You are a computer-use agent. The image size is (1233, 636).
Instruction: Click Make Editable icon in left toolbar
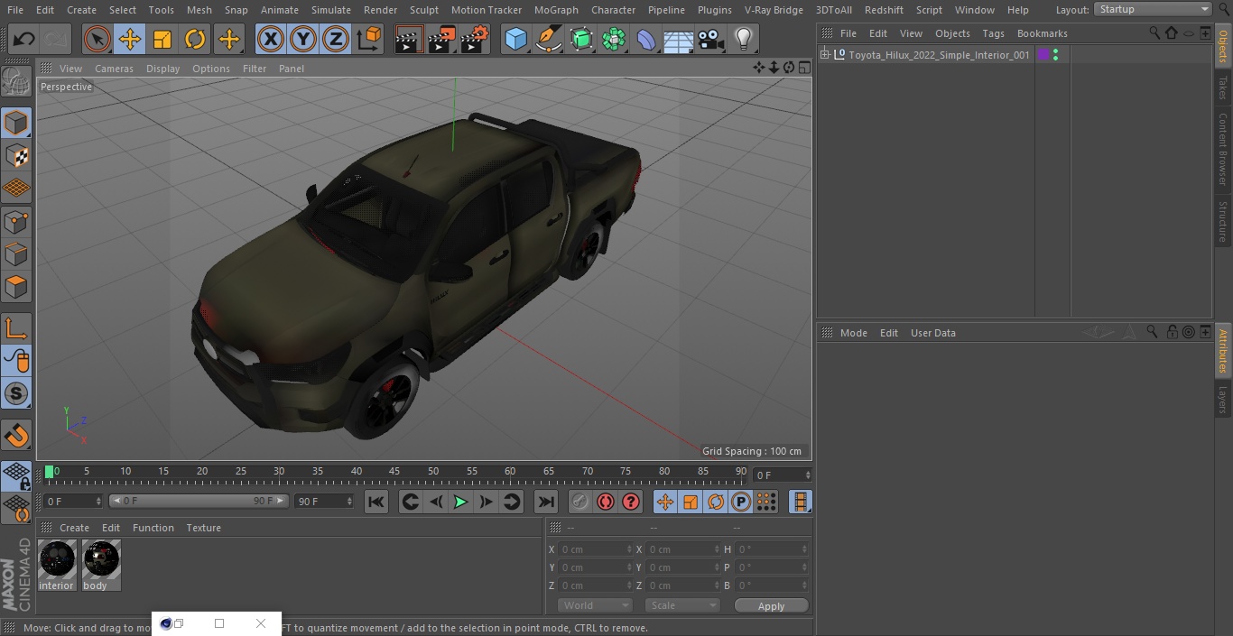pos(16,83)
